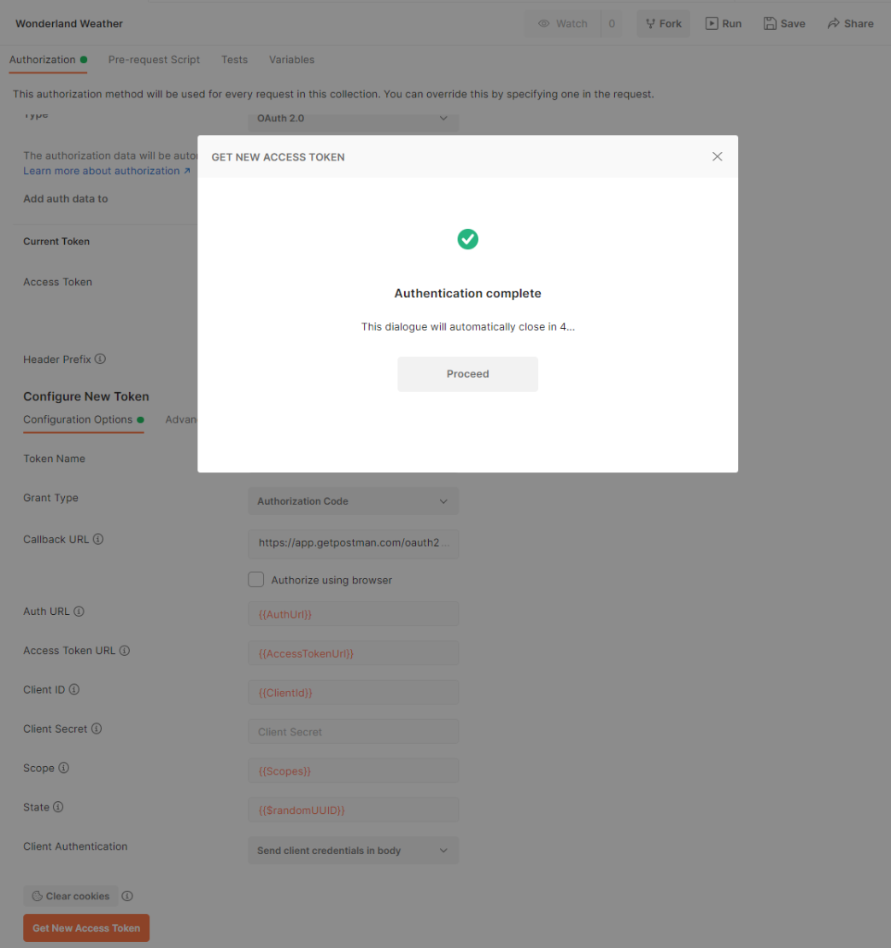This screenshot has width=891, height=948.
Task: Open sharing via the Share icon
Action: (833, 23)
